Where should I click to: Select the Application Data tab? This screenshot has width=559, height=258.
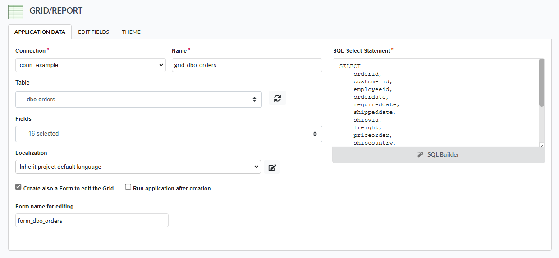coord(40,32)
